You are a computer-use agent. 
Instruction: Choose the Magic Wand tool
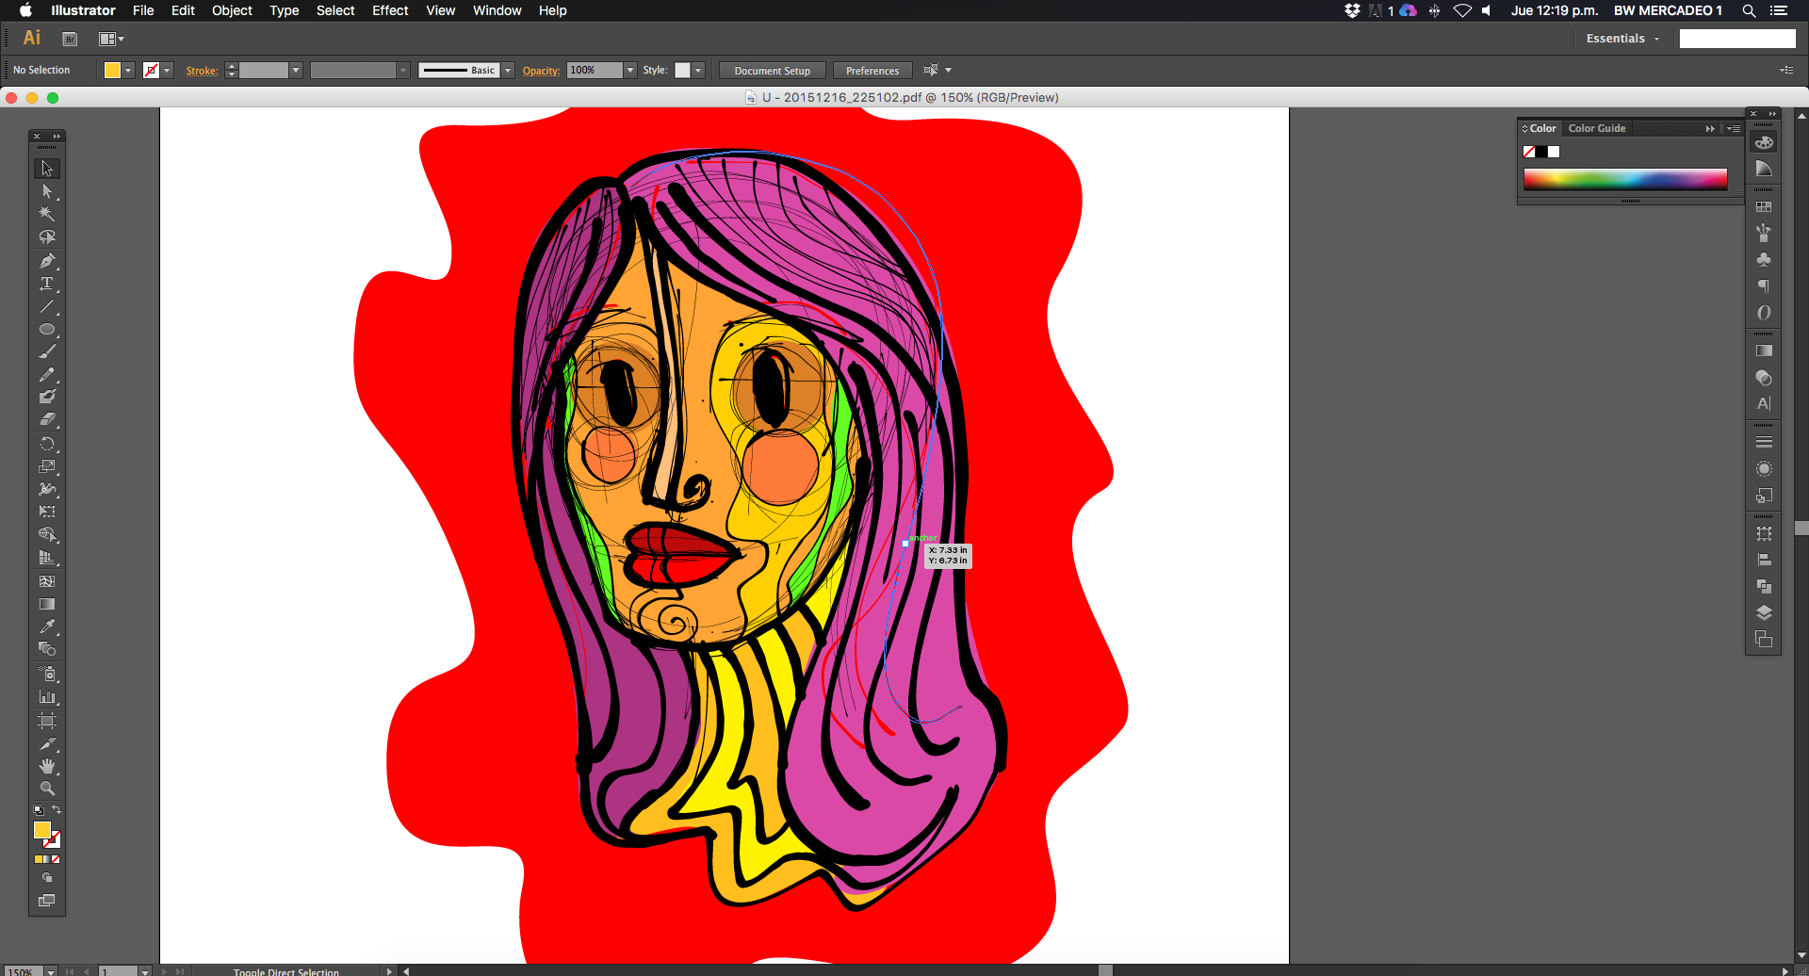[46, 214]
